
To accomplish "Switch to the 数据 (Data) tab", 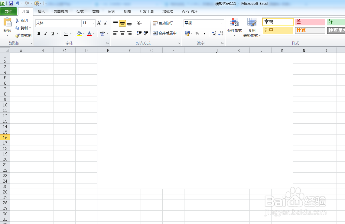I will [x=96, y=11].
